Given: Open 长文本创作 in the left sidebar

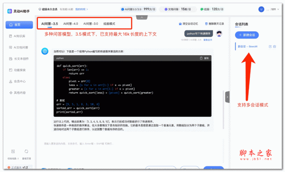Looking at the screenshot, I should (x=19, y=58).
